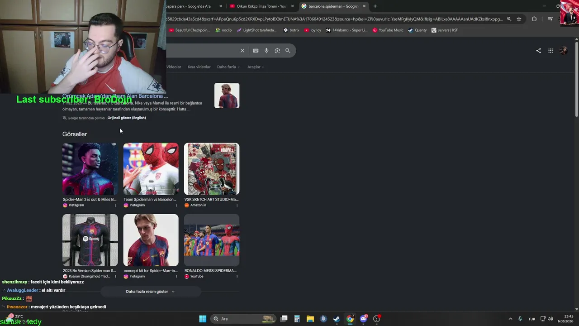Open the 'LightShot tarafında...' bookmark
579x326 pixels.
coord(256,30)
